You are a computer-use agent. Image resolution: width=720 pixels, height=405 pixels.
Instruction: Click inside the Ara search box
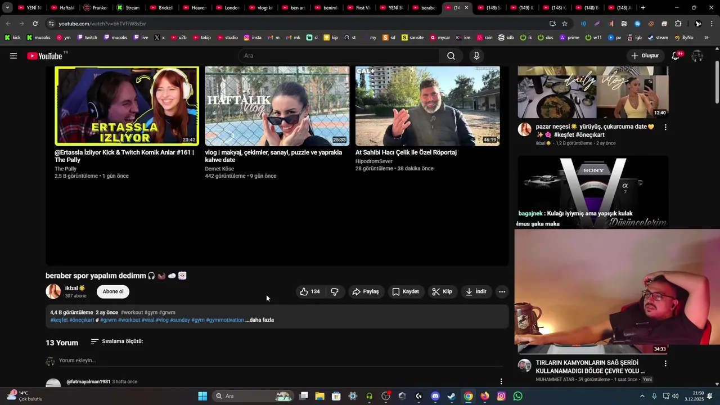point(339,56)
